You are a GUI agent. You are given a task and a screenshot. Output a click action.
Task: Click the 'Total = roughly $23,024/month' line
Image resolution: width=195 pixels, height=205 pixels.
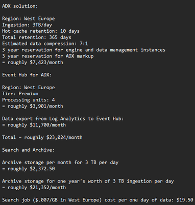pyautogui.click(x=42, y=137)
